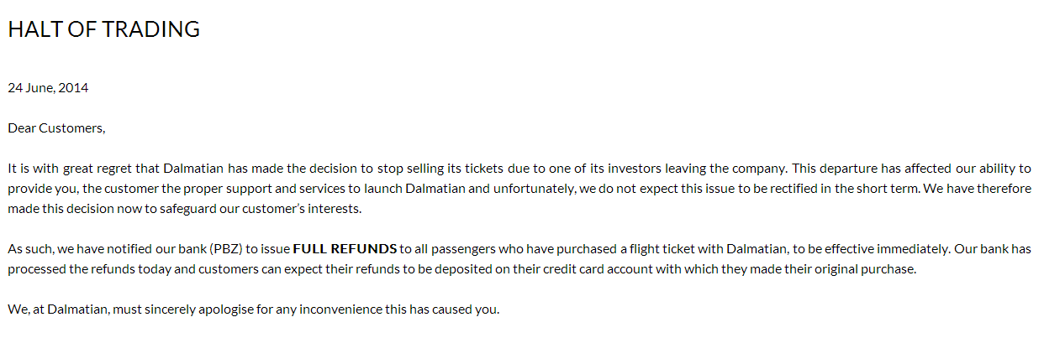Click "As such" starting the refund paragraph
Image resolution: width=1044 pixels, height=338 pixels.
coord(27,249)
